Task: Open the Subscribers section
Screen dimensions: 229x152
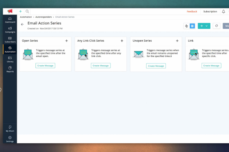Action: (10, 40)
